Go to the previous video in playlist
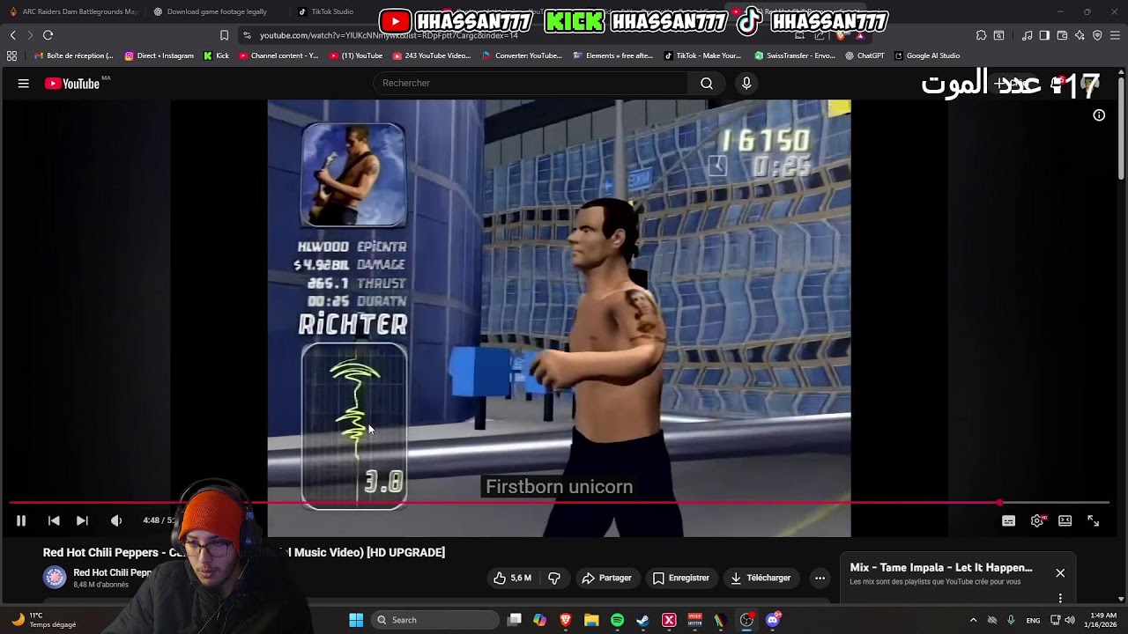 (x=54, y=520)
